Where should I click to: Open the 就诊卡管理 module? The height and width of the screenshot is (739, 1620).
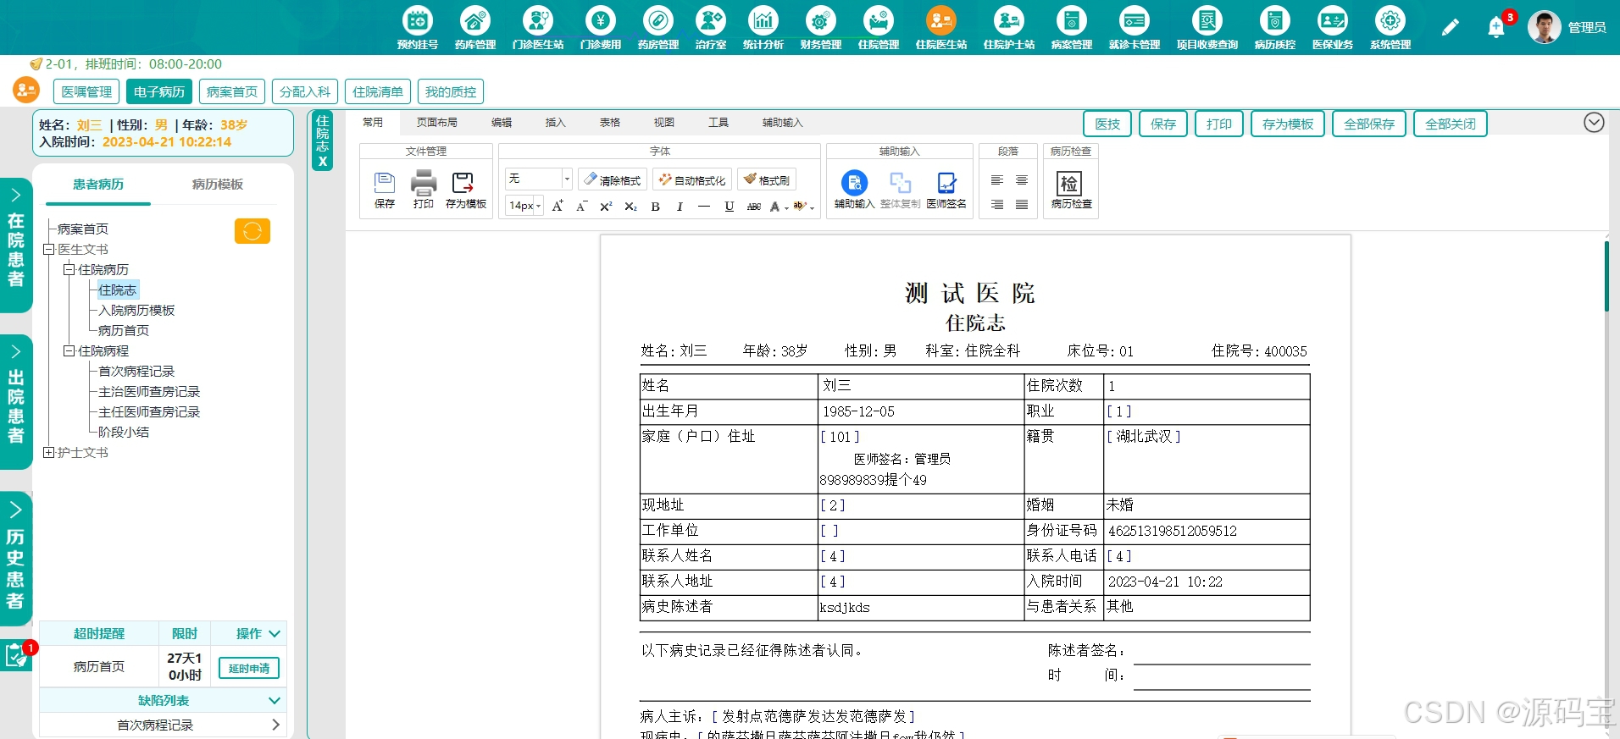(x=1134, y=28)
